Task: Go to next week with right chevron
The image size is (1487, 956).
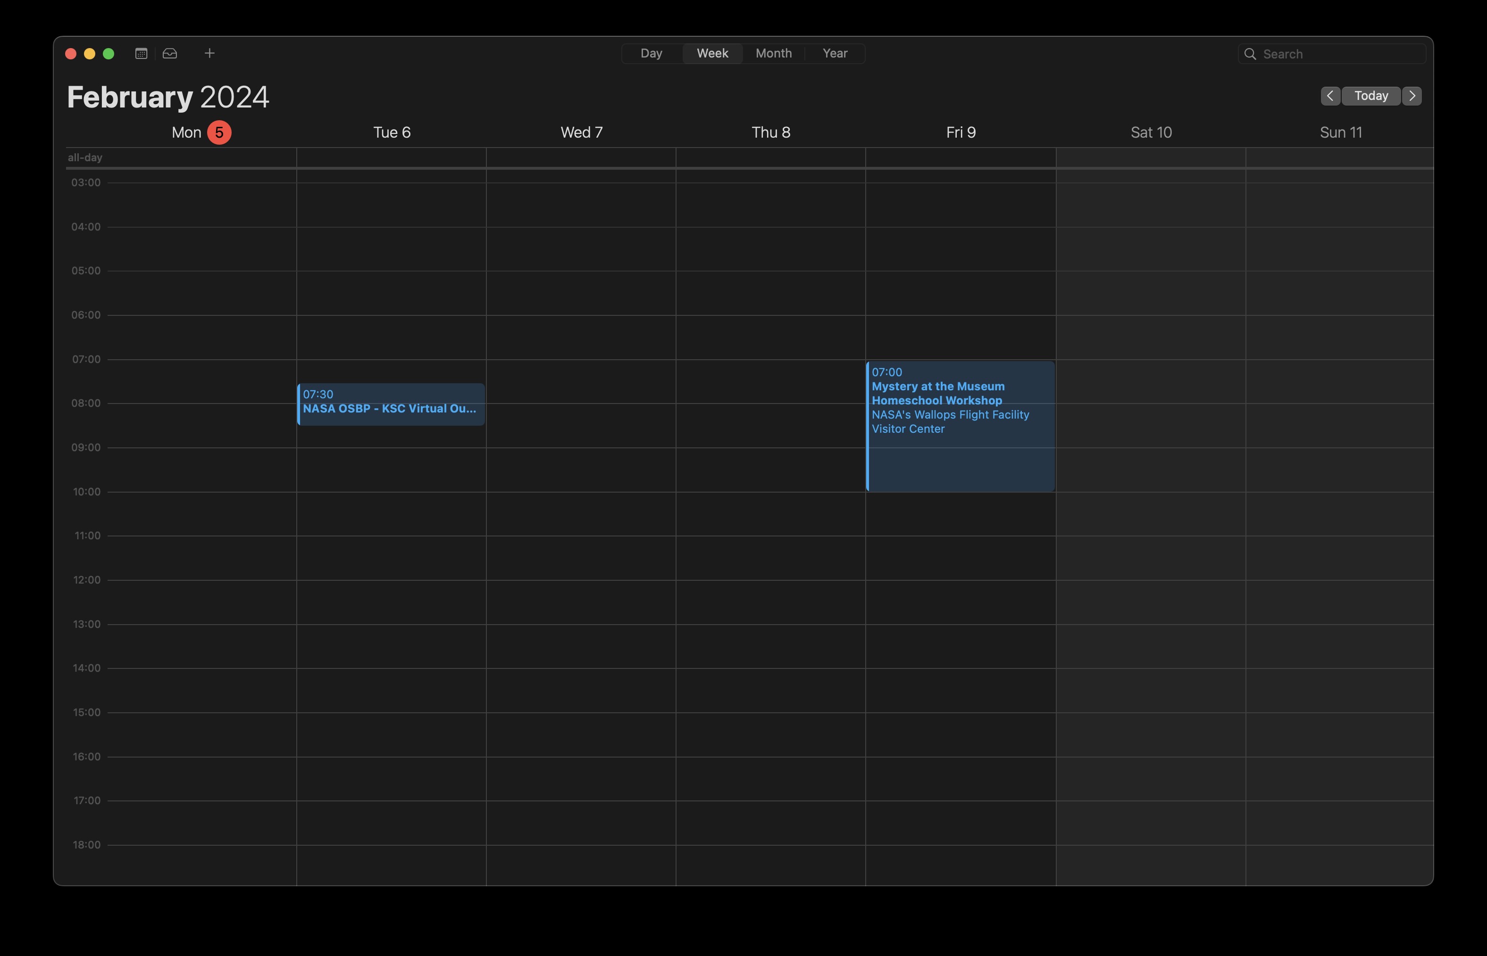Action: (1412, 96)
